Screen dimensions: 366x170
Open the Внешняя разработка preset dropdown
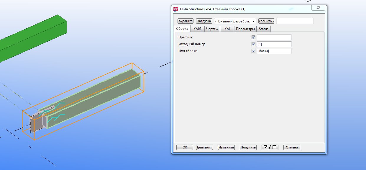coord(235,21)
